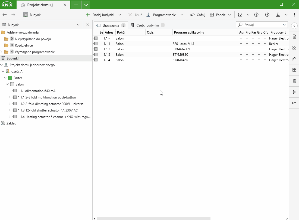The height and width of the screenshot is (220, 299).
Task: Open the document page icon in the right sidebar
Action: [x=294, y=37]
